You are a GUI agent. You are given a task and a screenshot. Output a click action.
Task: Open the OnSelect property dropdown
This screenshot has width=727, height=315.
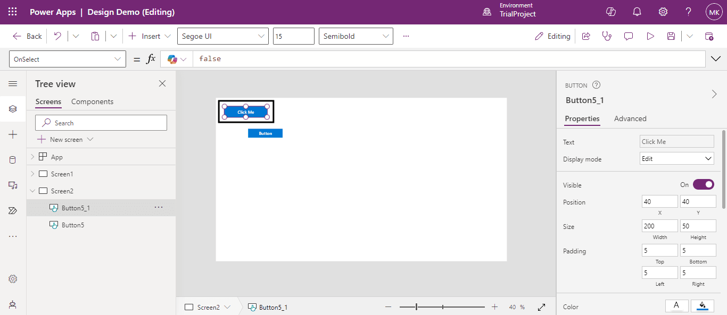coord(68,59)
